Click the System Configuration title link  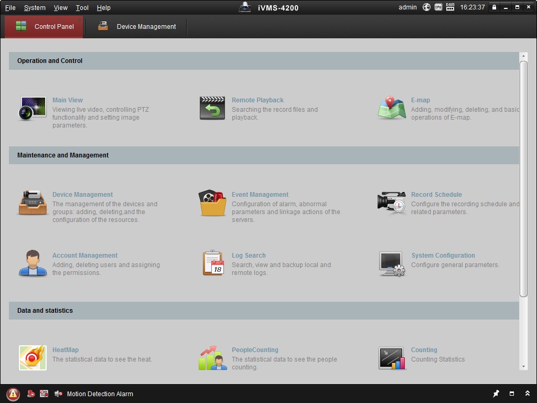point(443,256)
